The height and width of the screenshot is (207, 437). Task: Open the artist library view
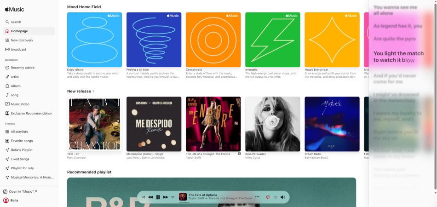pyautogui.click(x=29, y=77)
